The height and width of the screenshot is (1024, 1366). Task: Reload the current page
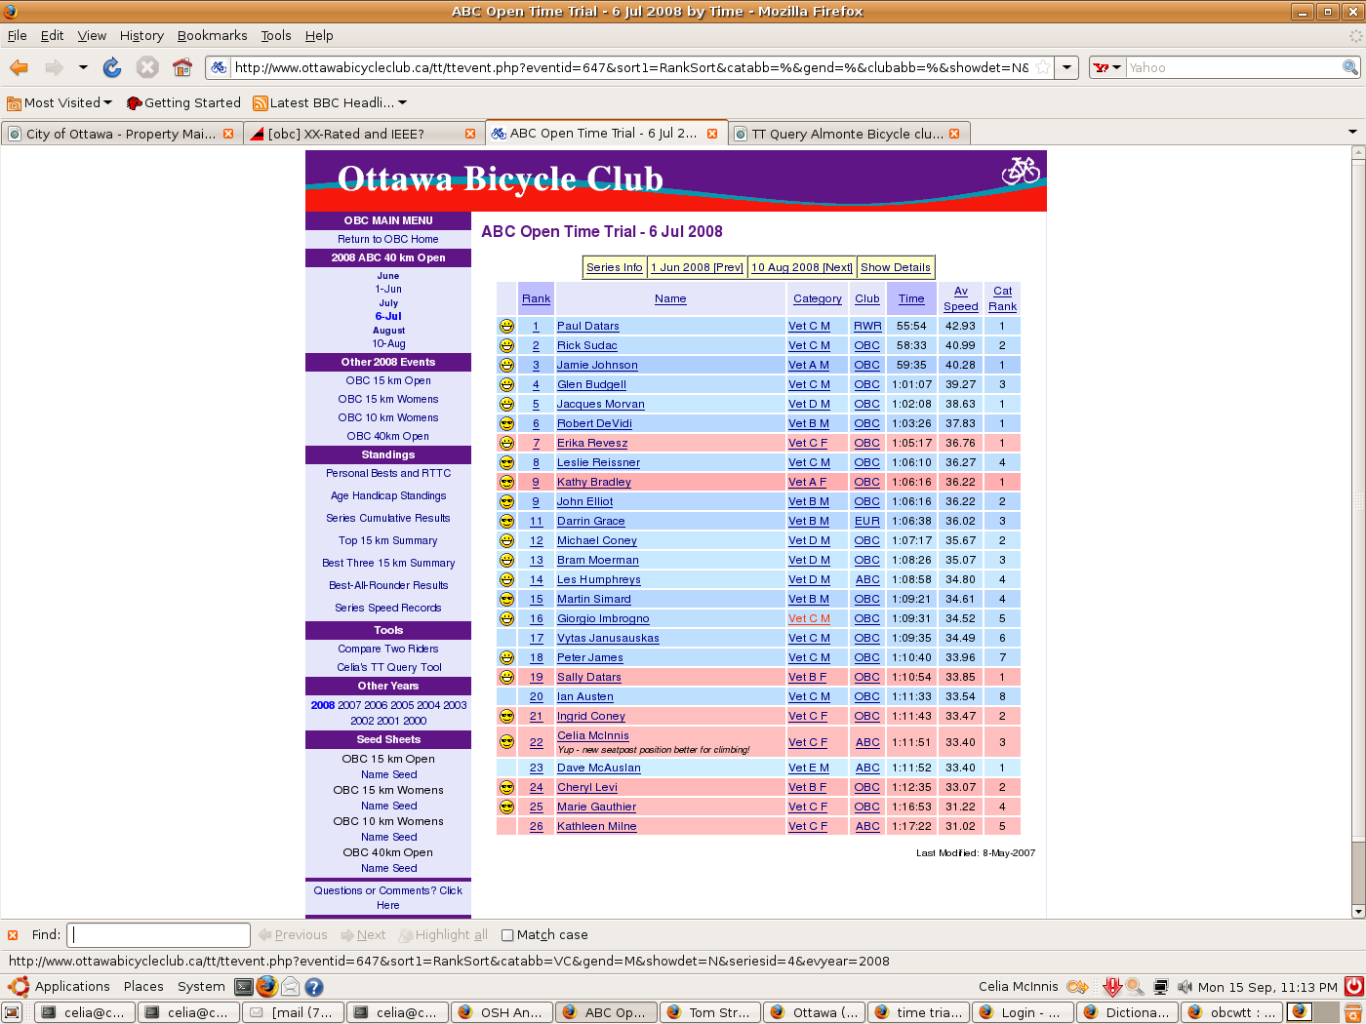[112, 67]
